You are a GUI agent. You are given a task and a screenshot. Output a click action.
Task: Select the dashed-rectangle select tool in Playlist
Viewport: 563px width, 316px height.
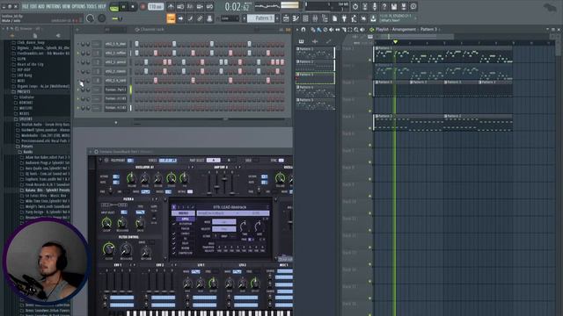tap(350, 30)
